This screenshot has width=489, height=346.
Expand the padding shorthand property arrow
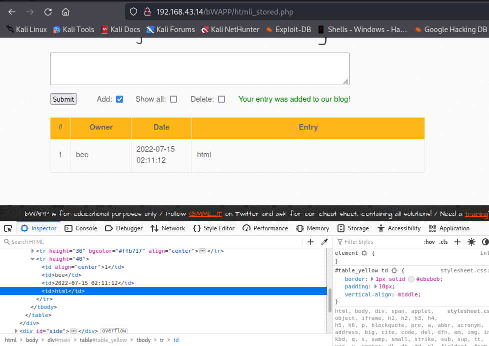click(x=375, y=286)
